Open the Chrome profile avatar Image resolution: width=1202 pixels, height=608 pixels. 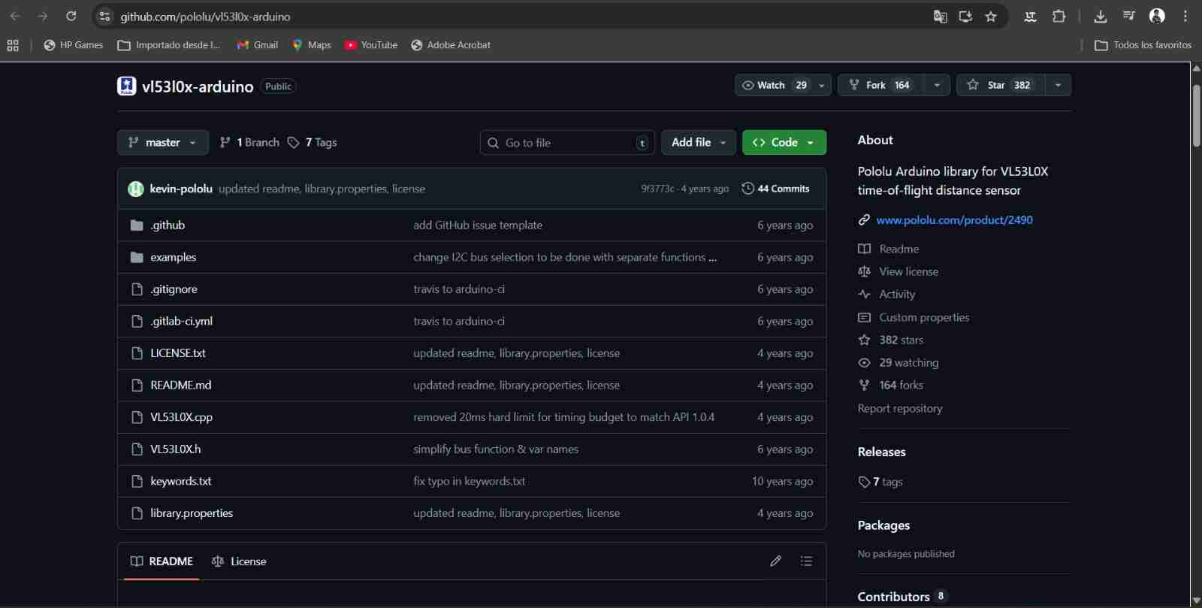pyautogui.click(x=1157, y=16)
